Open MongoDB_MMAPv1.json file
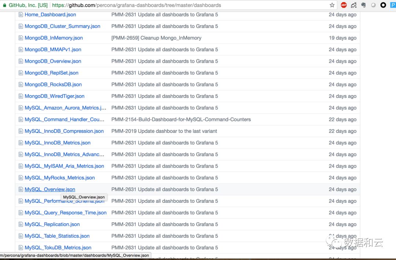This screenshot has height=260, width=396. click(x=53, y=49)
